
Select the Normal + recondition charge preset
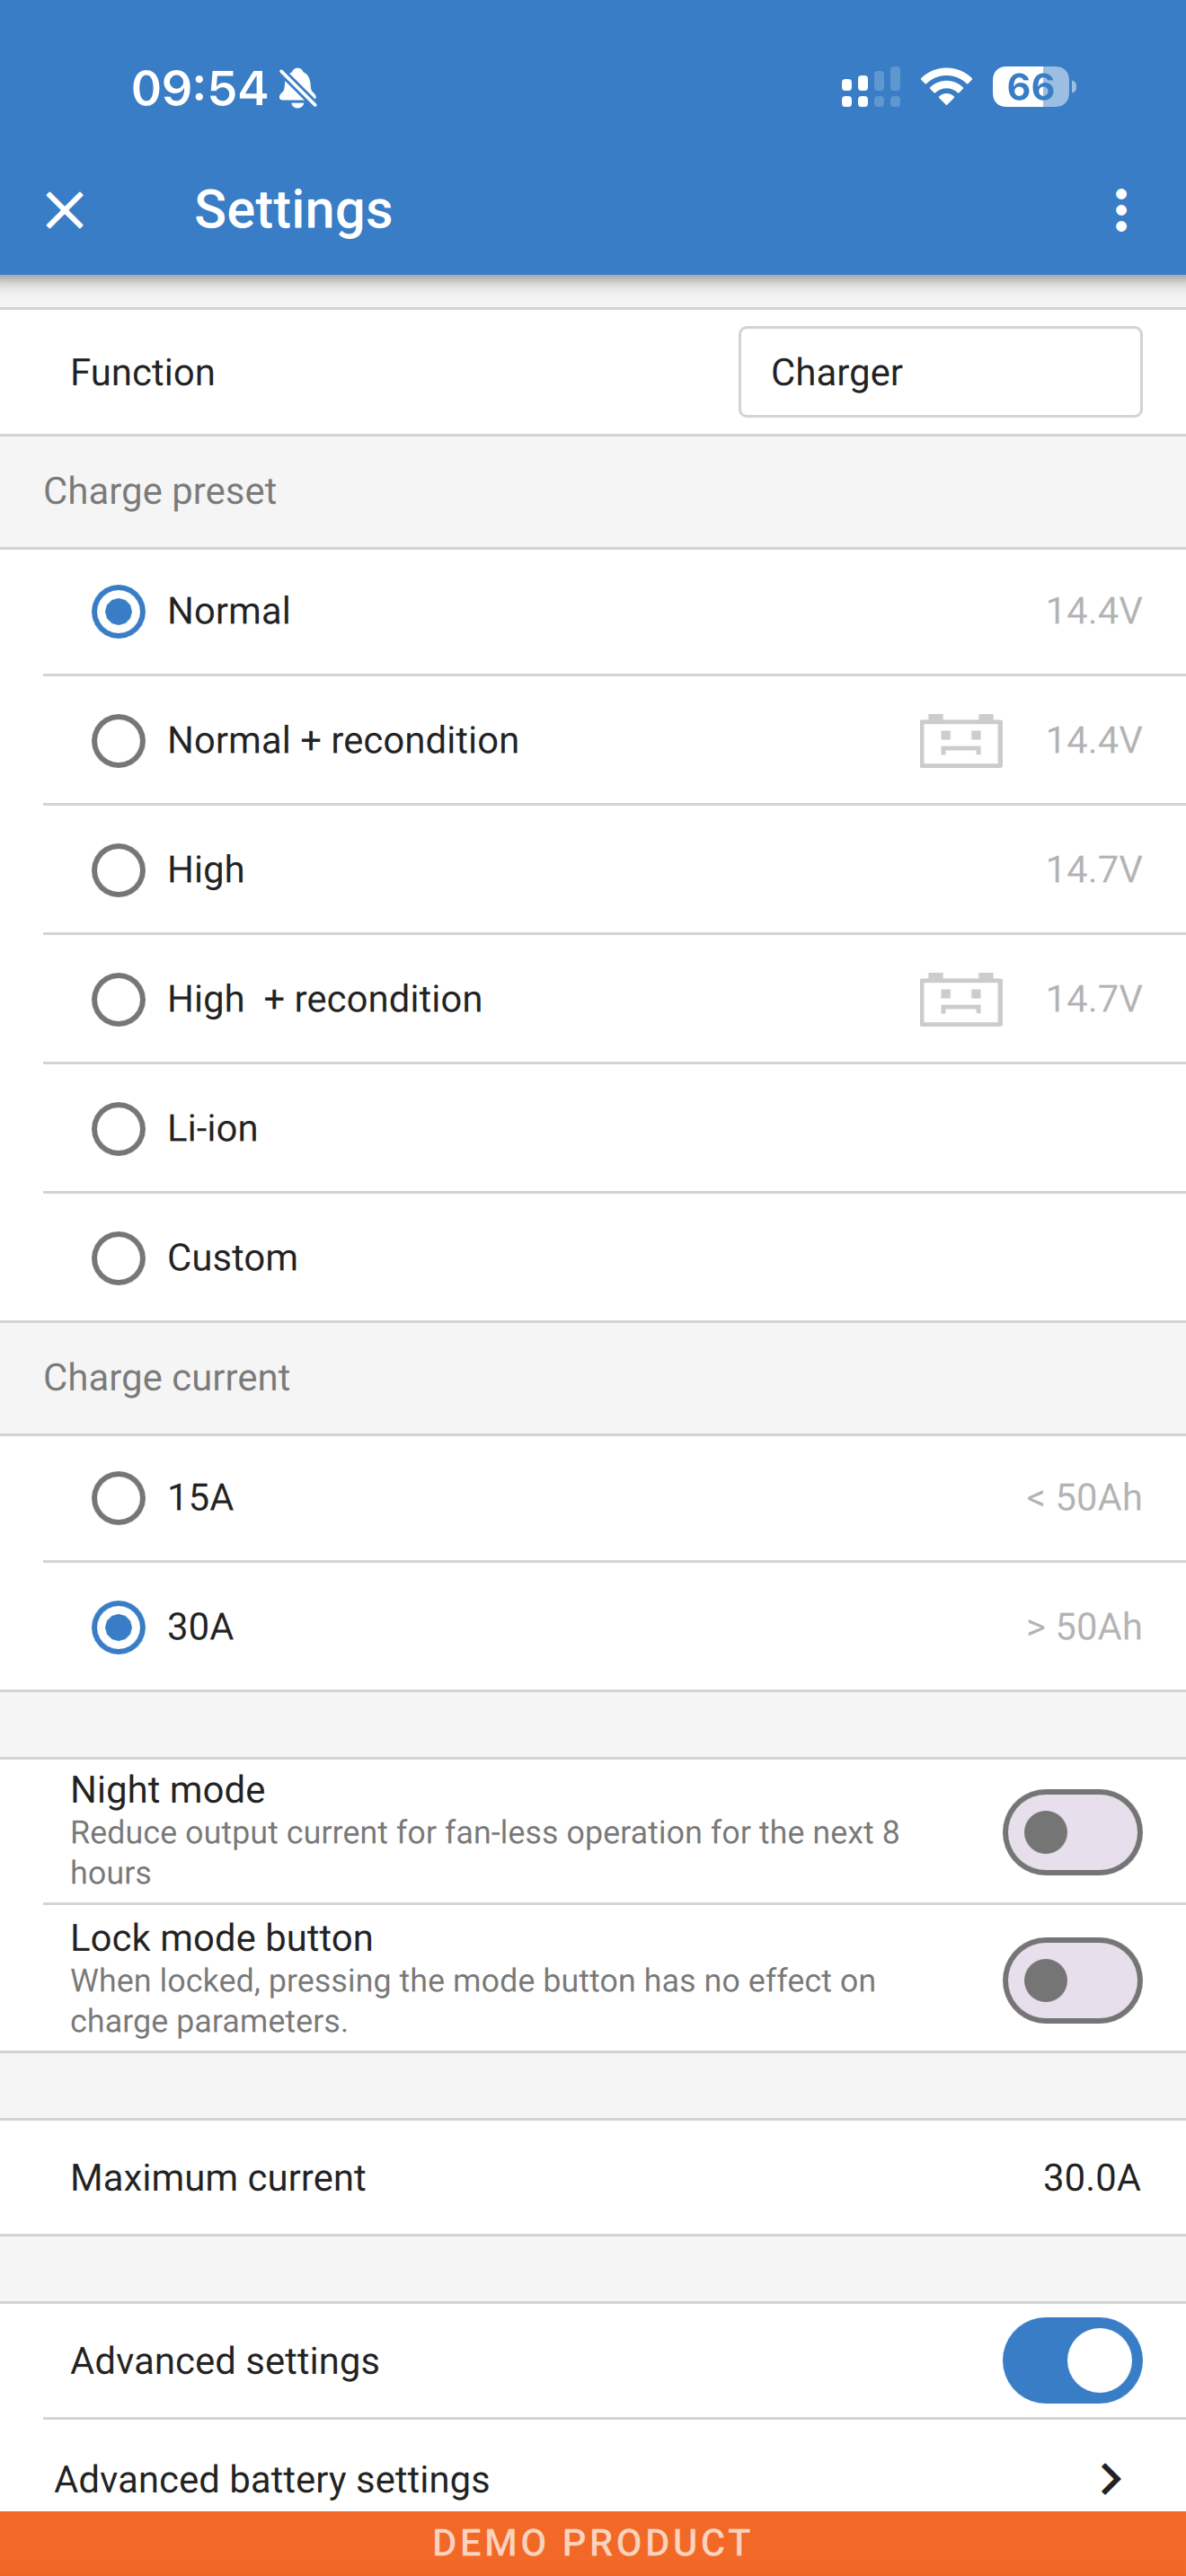[x=118, y=741]
